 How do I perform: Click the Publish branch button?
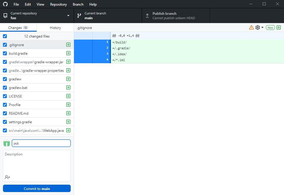(x=176, y=16)
